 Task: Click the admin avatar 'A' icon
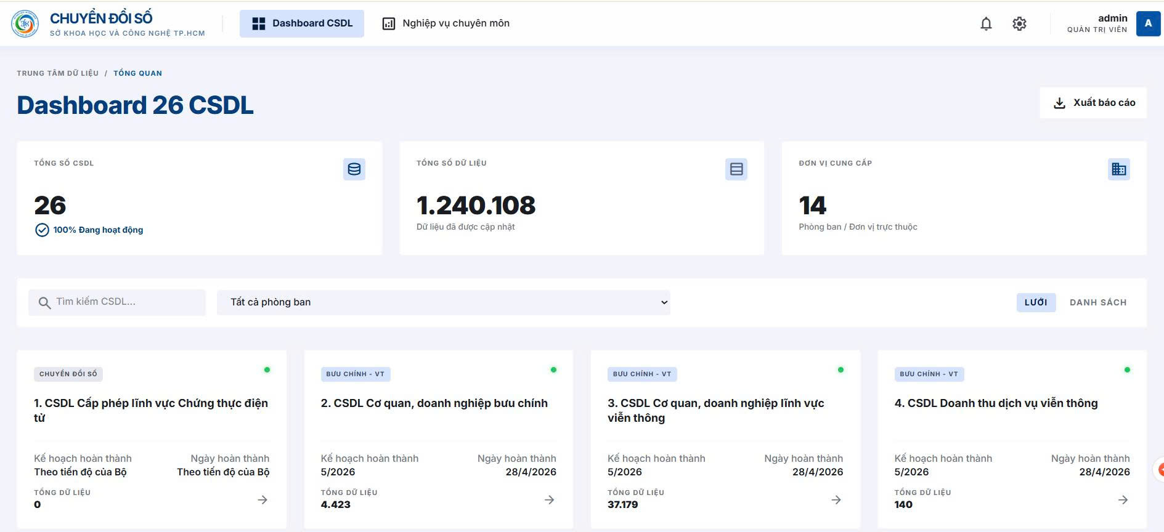1148,23
